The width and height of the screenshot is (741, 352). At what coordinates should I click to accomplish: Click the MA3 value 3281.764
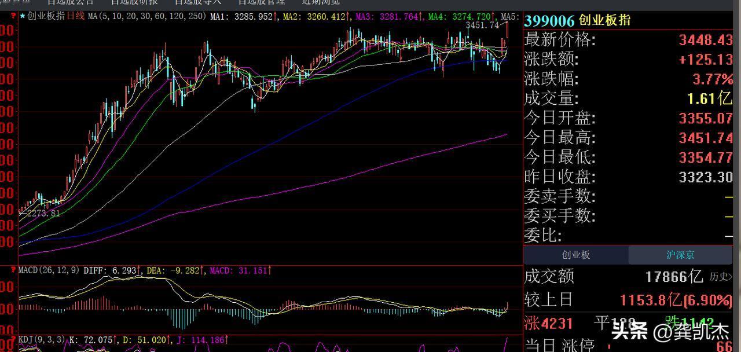(x=398, y=16)
